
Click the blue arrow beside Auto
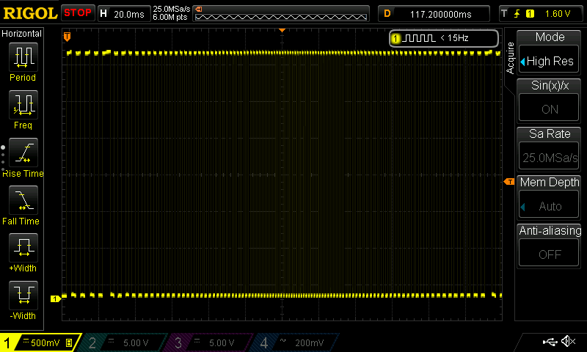[x=522, y=207]
